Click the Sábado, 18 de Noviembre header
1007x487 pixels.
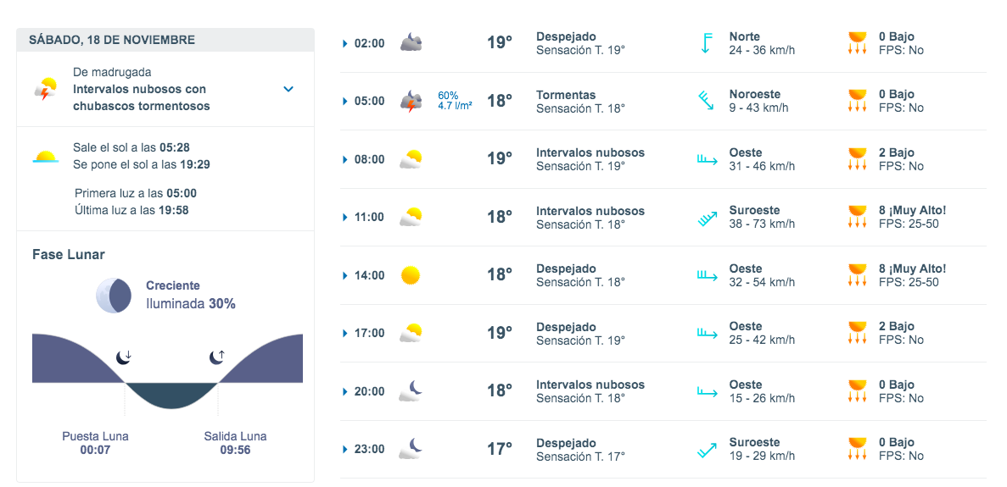coord(112,40)
